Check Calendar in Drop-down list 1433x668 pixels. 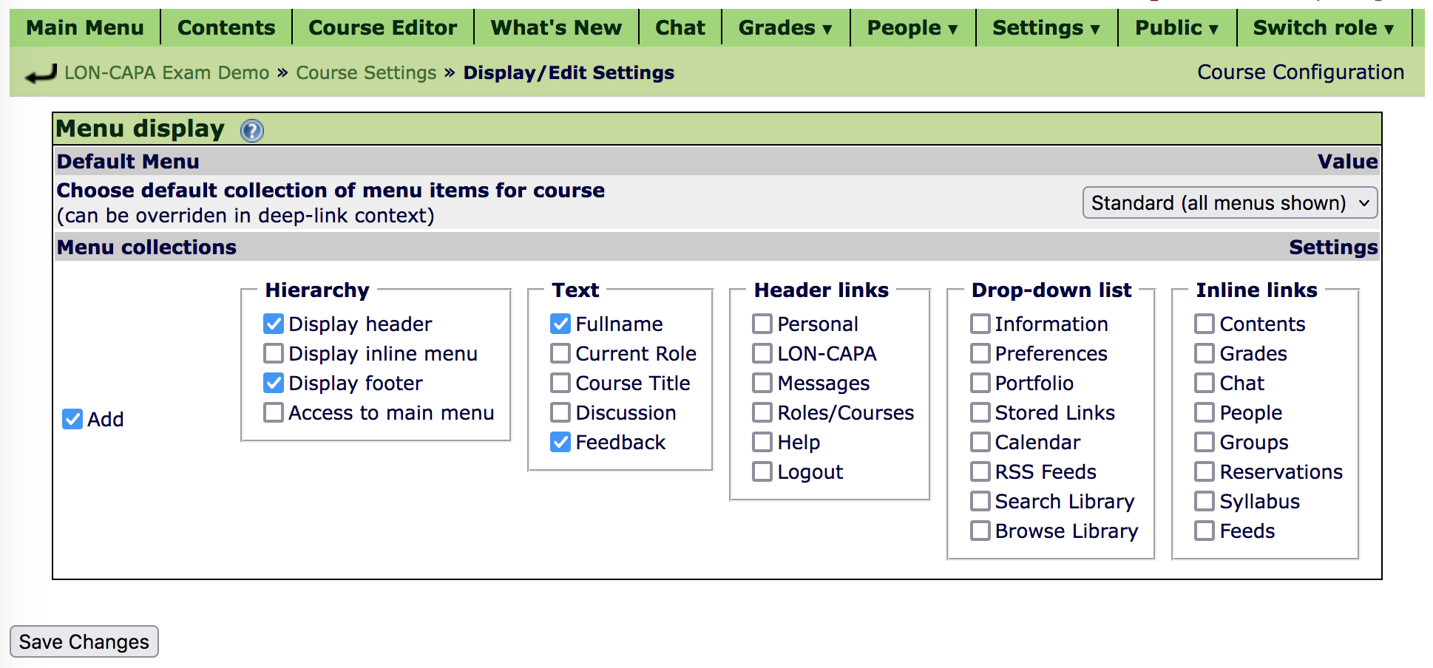980,442
